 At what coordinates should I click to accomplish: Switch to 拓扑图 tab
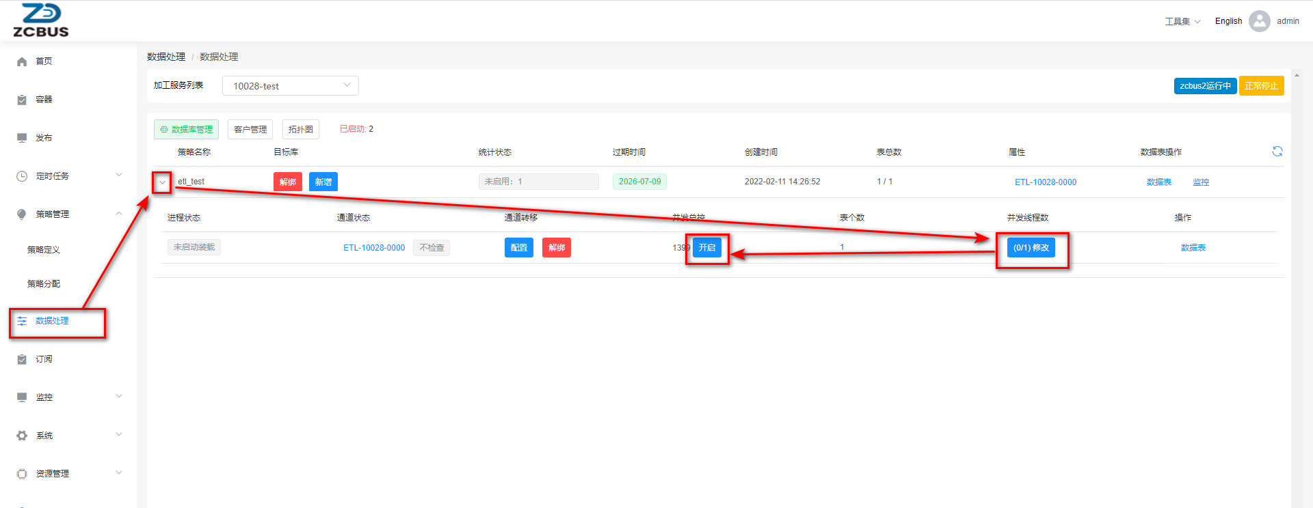pyautogui.click(x=300, y=130)
